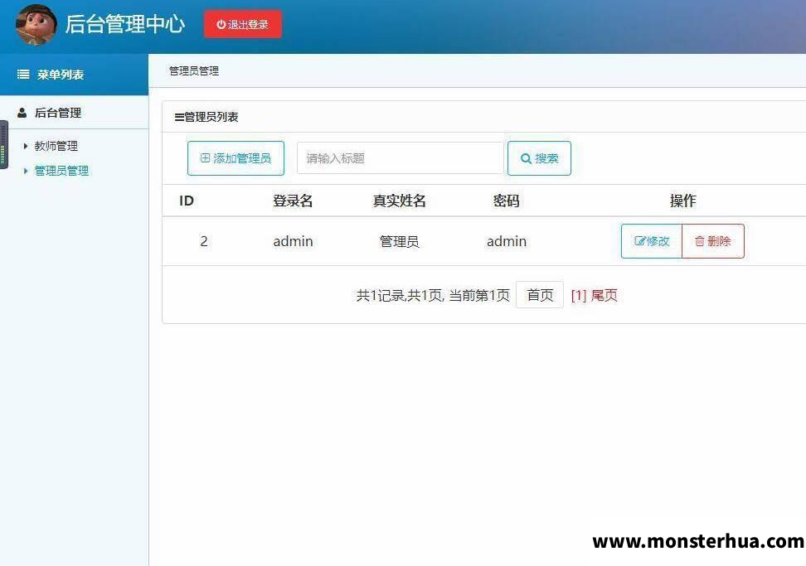Click the ID column header
The height and width of the screenshot is (566, 806).
[187, 201]
